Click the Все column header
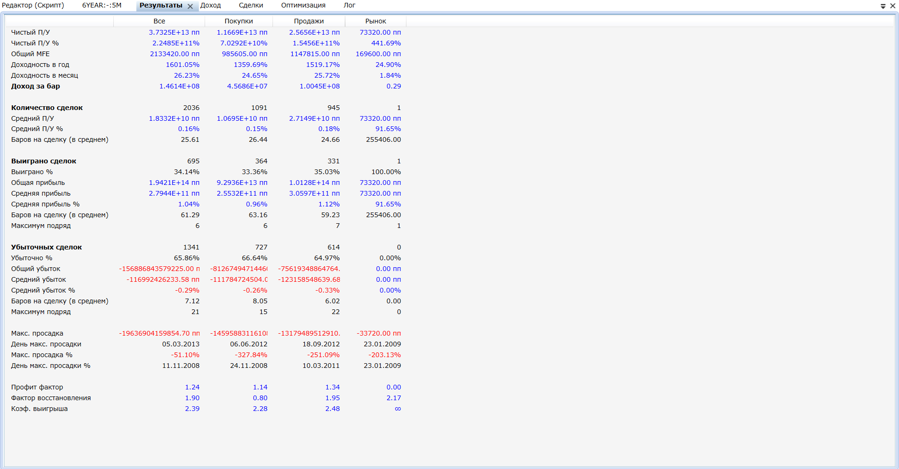899x469 pixels. (159, 21)
